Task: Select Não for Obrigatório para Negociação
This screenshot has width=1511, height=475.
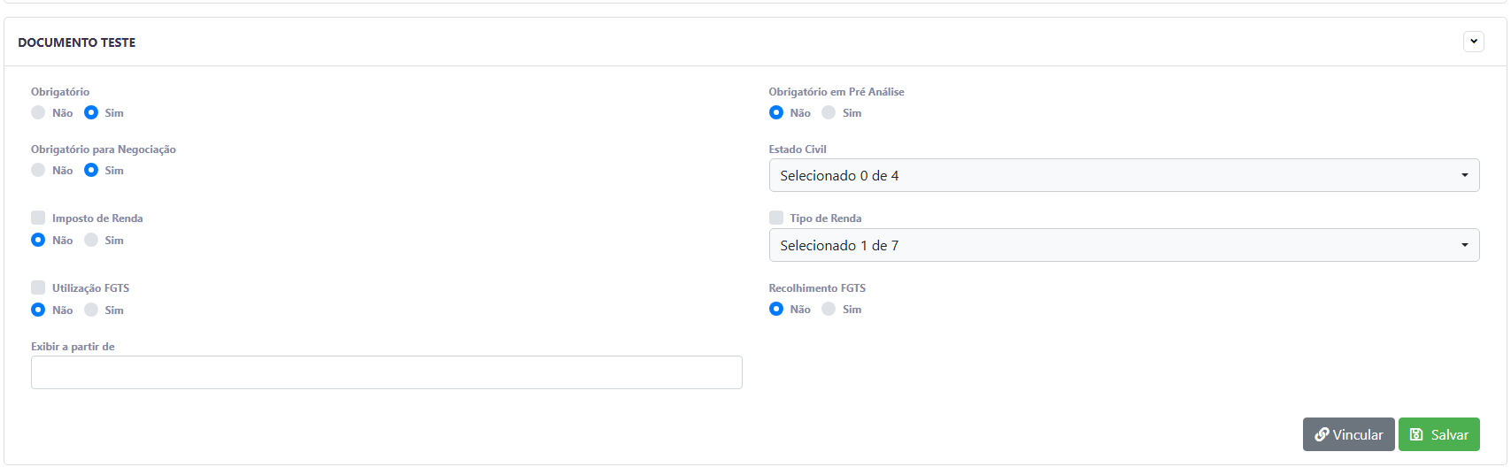Action: pyautogui.click(x=38, y=170)
